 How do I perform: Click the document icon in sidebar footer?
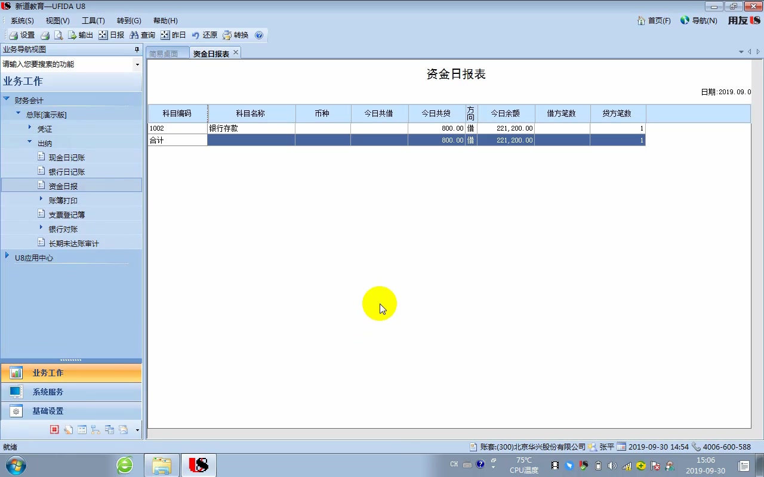tap(68, 429)
